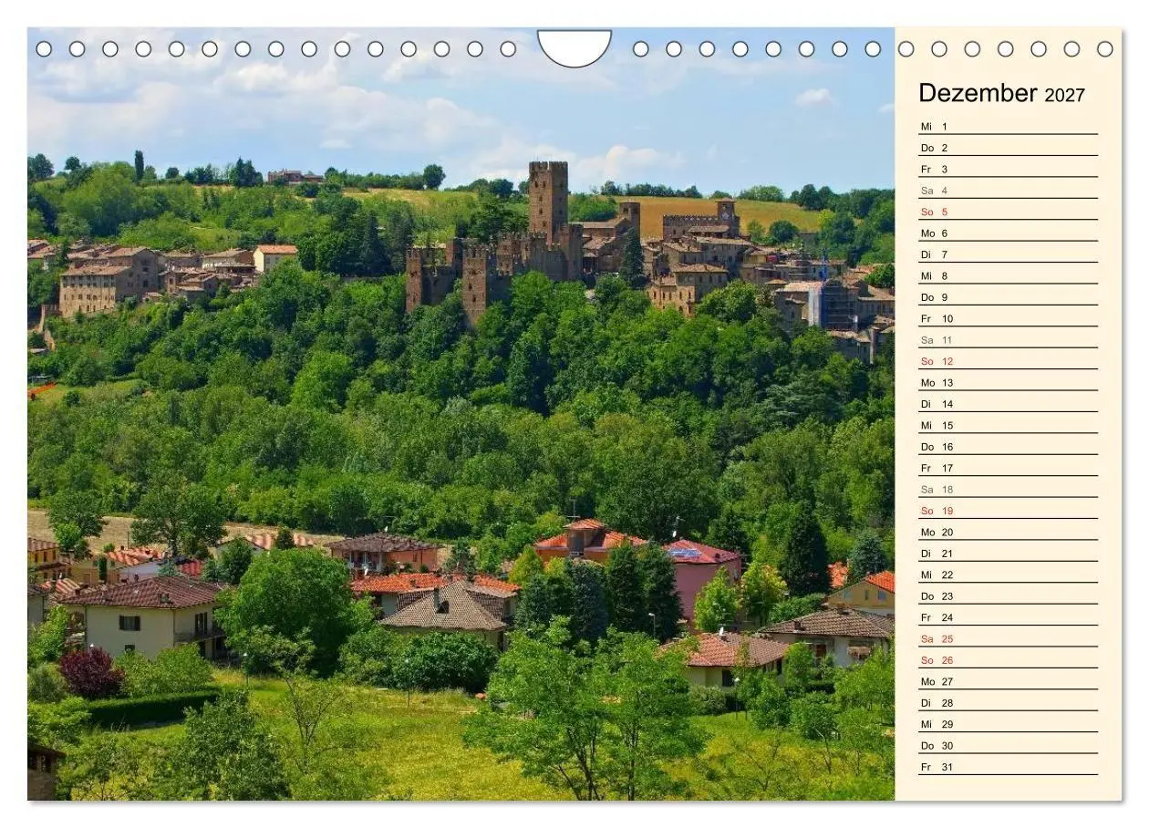Select the row 'Do 16'

tap(1008, 447)
